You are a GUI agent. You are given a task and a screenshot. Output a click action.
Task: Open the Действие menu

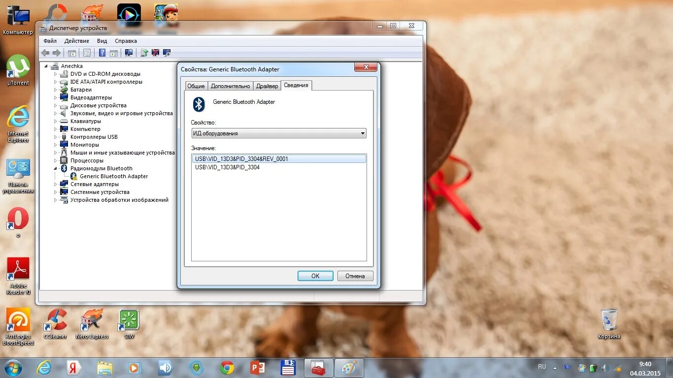click(76, 41)
